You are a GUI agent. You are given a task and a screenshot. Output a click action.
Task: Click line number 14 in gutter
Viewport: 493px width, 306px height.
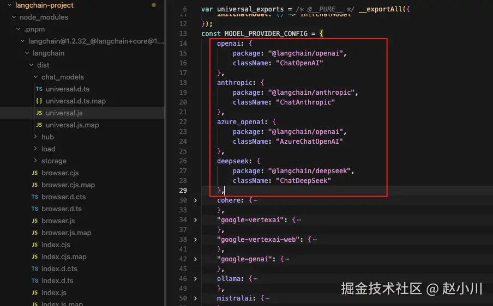click(x=183, y=44)
